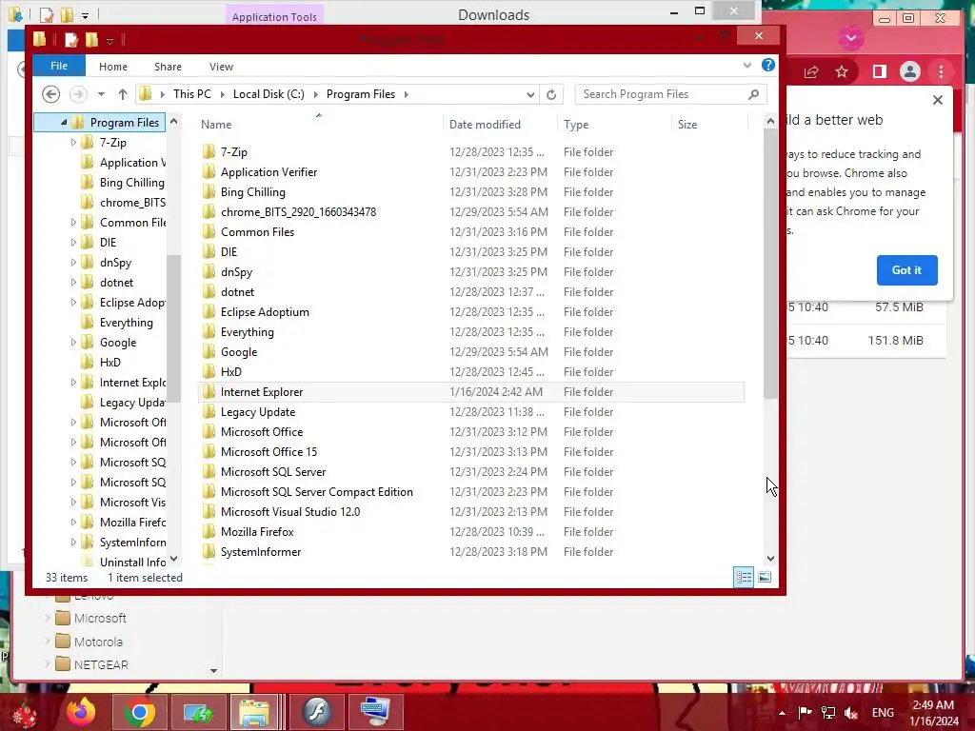Expand the 7-Zip tree node
The height and width of the screenshot is (731, 975).
click(73, 143)
